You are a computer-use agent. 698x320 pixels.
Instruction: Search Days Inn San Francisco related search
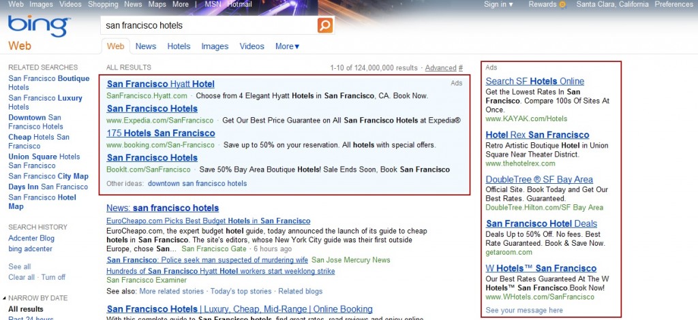48,187
